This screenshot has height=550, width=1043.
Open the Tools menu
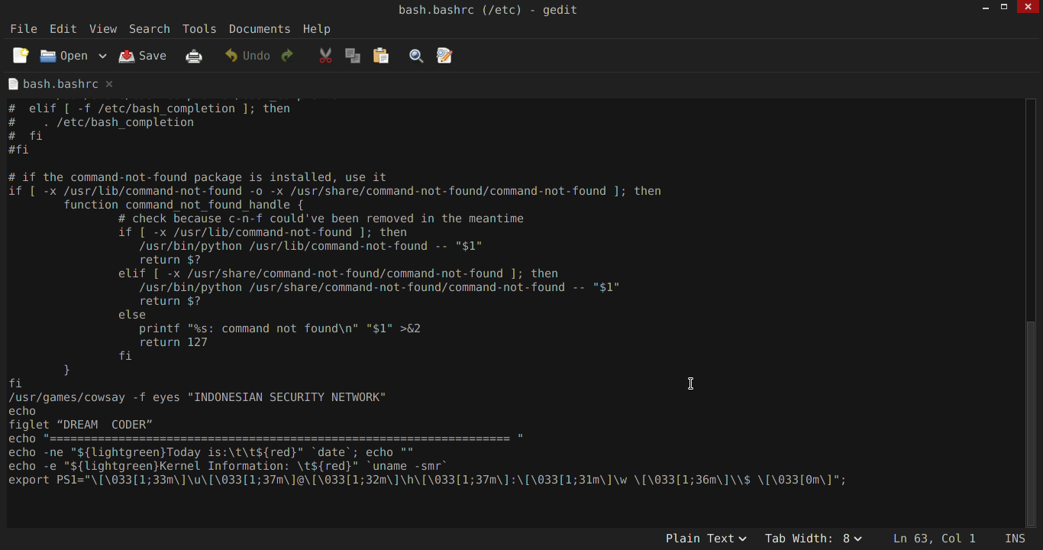[199, 28]
